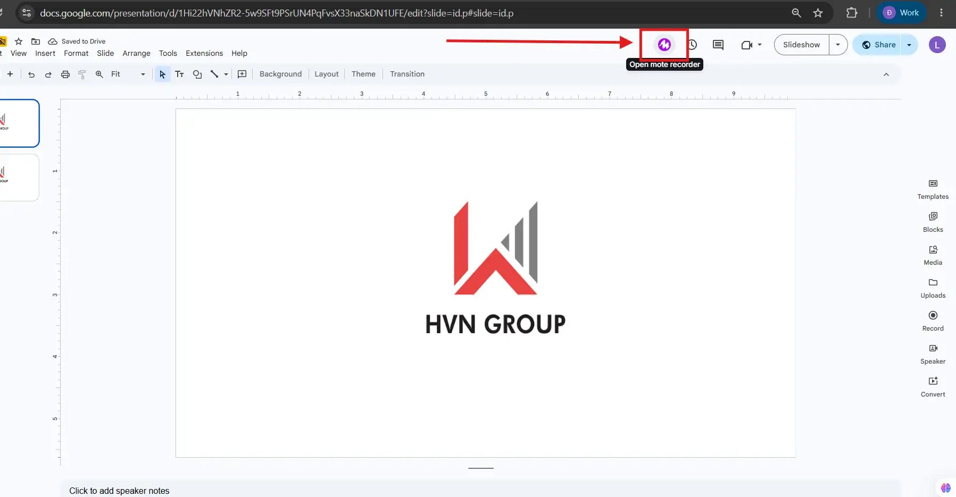Open the L account avatar
956x497 pixels.
[x=937, y=45]
